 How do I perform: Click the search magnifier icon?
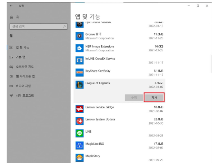pyautogui.click(x=64, y=27)
